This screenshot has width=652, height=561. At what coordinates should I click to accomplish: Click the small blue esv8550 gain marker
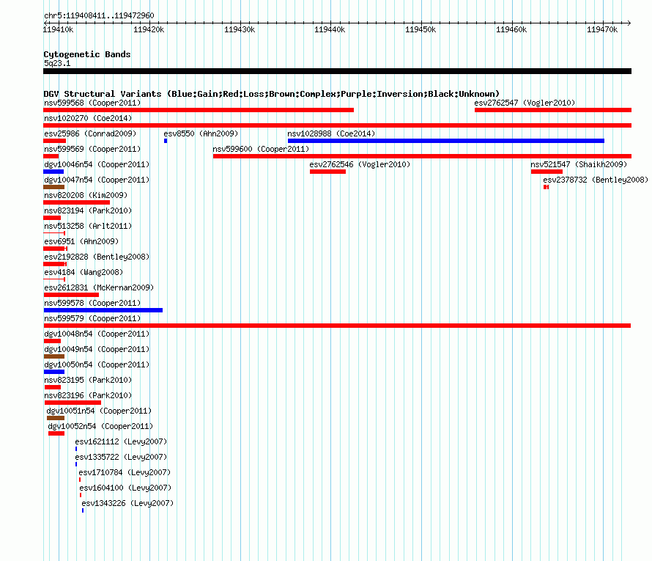pos(166,141)
